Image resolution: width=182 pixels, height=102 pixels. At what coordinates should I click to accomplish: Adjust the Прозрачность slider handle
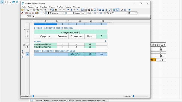pyautogui.click(x=33, y=96)
